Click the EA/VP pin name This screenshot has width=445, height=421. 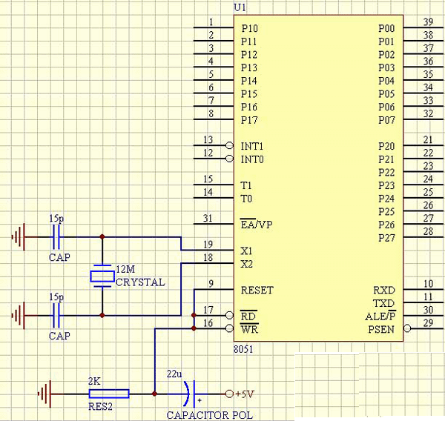[x=257, y=225]
